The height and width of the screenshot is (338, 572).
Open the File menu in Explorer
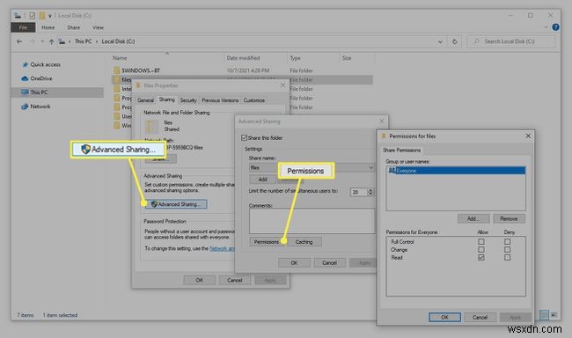point(23,28)
